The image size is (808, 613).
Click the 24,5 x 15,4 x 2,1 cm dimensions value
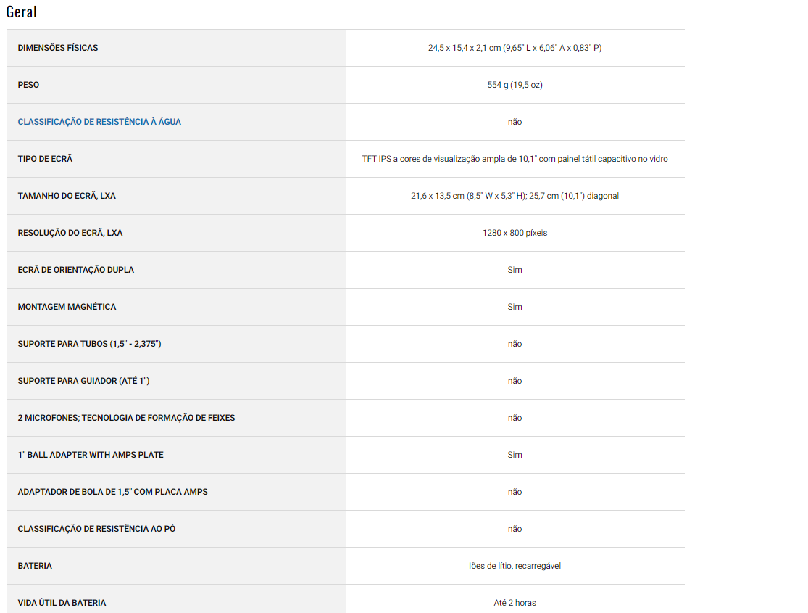pos(515,48)
